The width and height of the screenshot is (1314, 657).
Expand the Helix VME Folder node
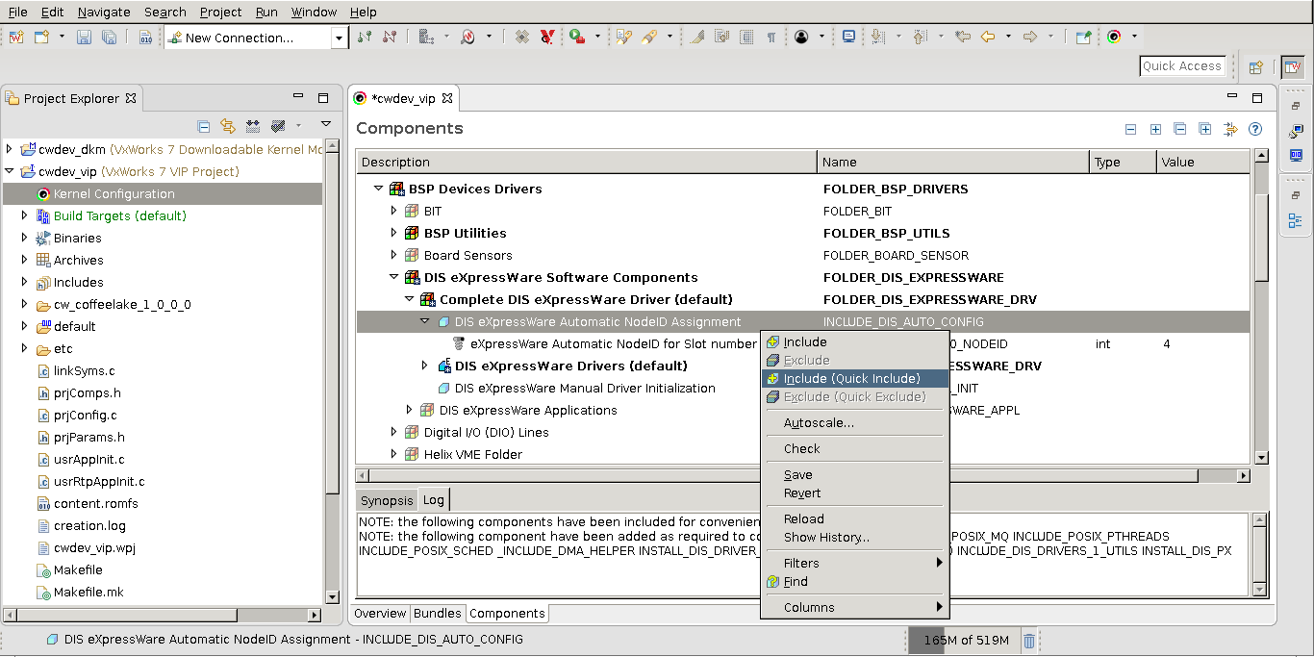393,454
